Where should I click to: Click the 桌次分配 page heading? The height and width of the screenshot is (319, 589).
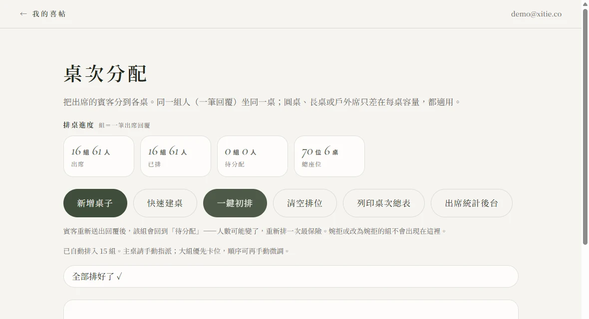[105, 73]
